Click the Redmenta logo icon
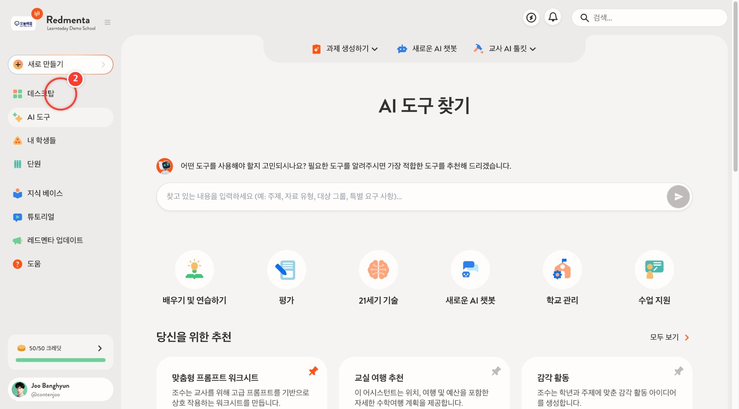The height and width of the screenshot is (409, 739). click(x=37, y=14)
